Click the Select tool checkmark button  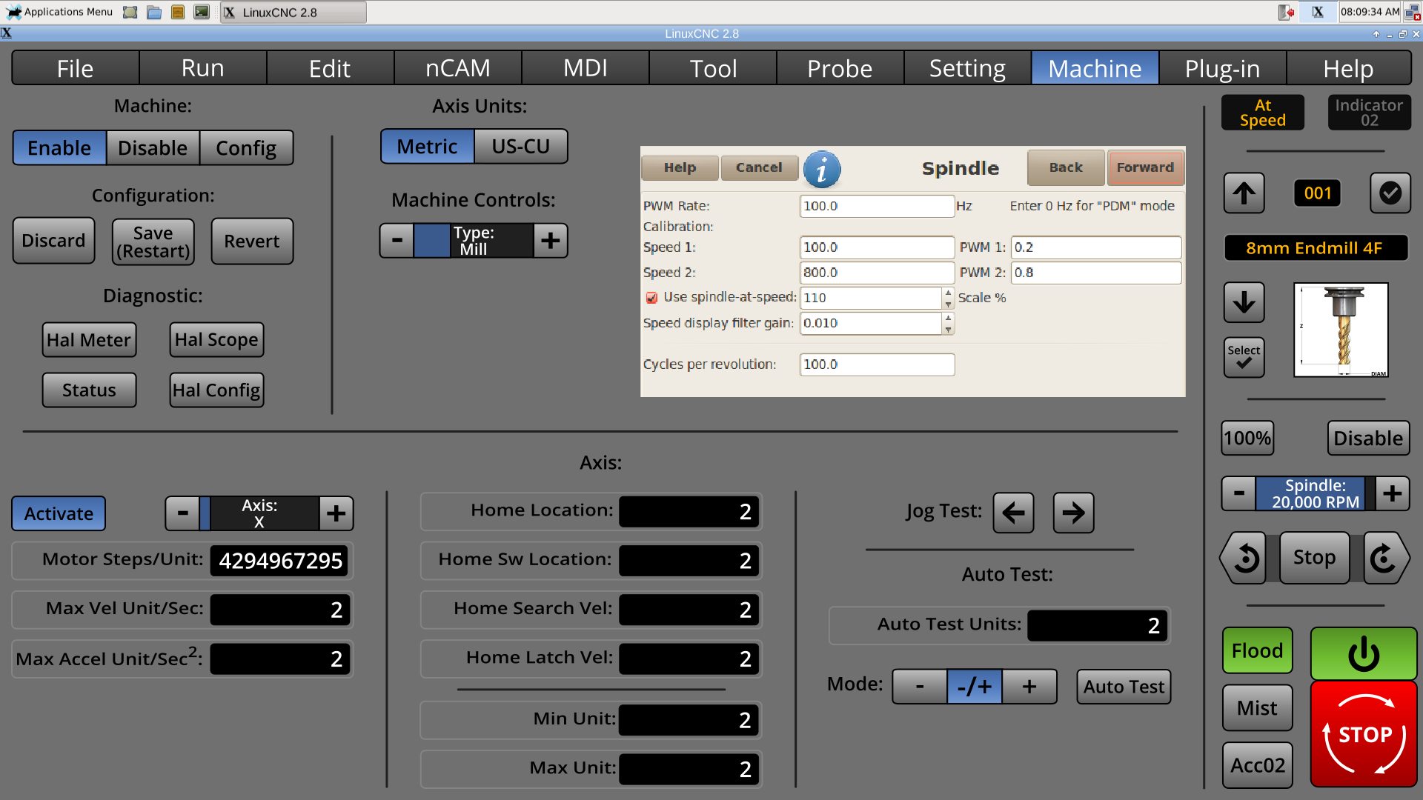tap(1244, 358)
